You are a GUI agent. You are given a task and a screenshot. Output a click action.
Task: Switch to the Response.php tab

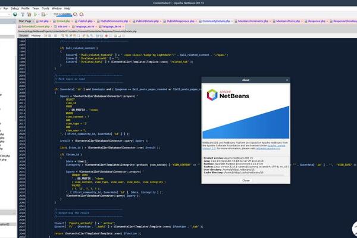[x=317, y=21]
